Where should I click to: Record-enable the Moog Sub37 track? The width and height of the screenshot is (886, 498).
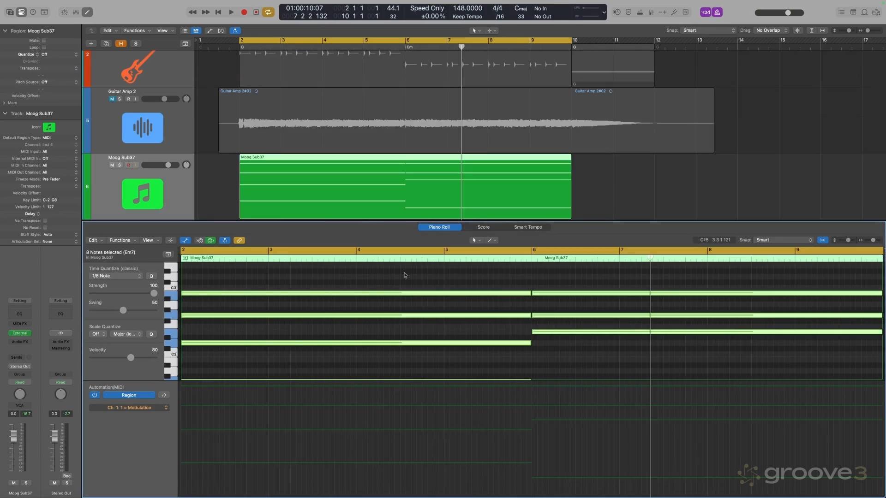[x=129, y=165]
